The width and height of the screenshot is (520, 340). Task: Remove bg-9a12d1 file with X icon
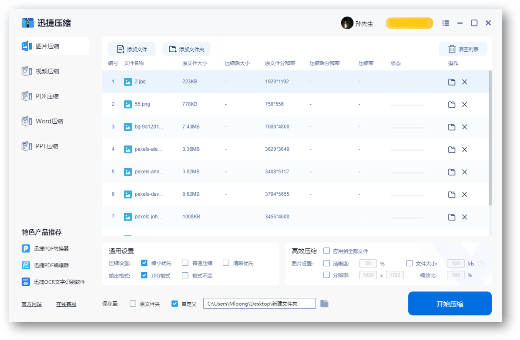coord(465,127)
